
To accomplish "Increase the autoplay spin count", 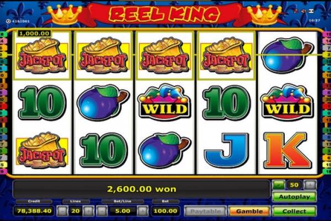I will 310,185.
